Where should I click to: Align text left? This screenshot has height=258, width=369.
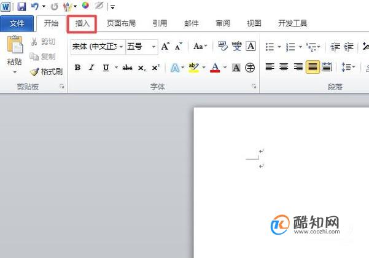tap(270, 67)
